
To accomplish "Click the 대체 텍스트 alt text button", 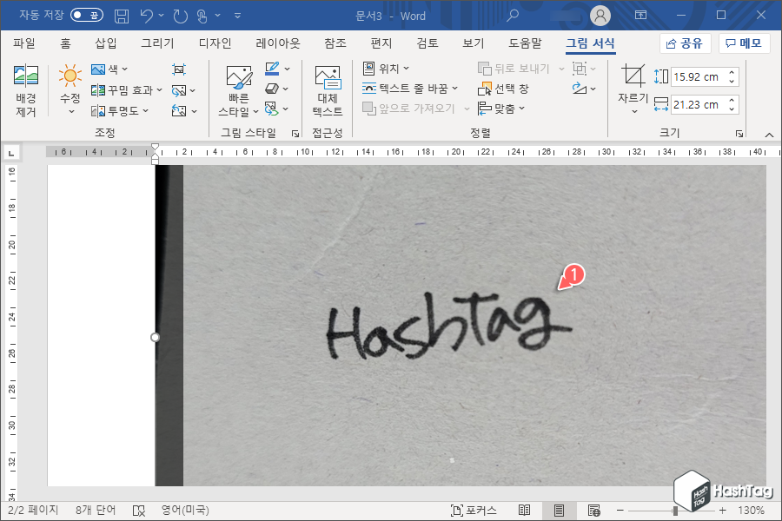I will click(x=328, y=91).
